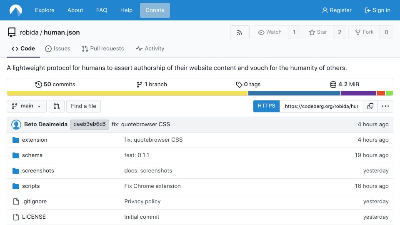Open the LICENSE file name

click(x=34, y=217)
